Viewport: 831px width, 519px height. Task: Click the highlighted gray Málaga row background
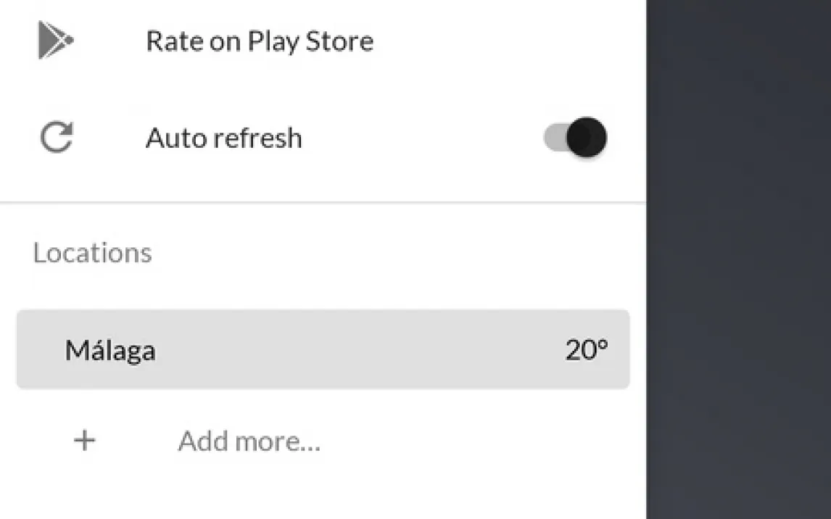(x=363, y=350)
